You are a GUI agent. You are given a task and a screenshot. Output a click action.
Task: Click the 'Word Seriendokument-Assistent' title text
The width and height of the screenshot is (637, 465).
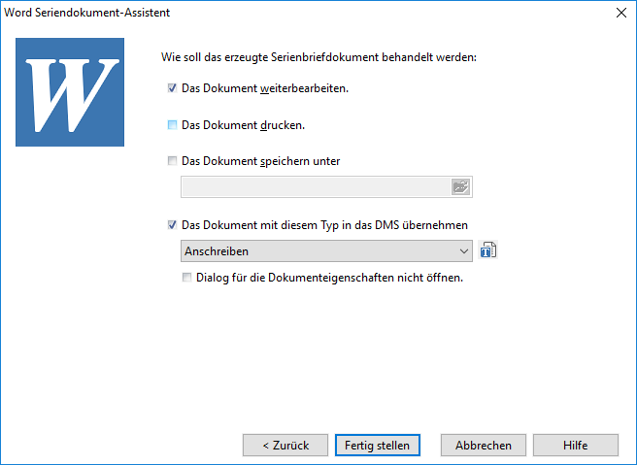[x=87, y=13]
